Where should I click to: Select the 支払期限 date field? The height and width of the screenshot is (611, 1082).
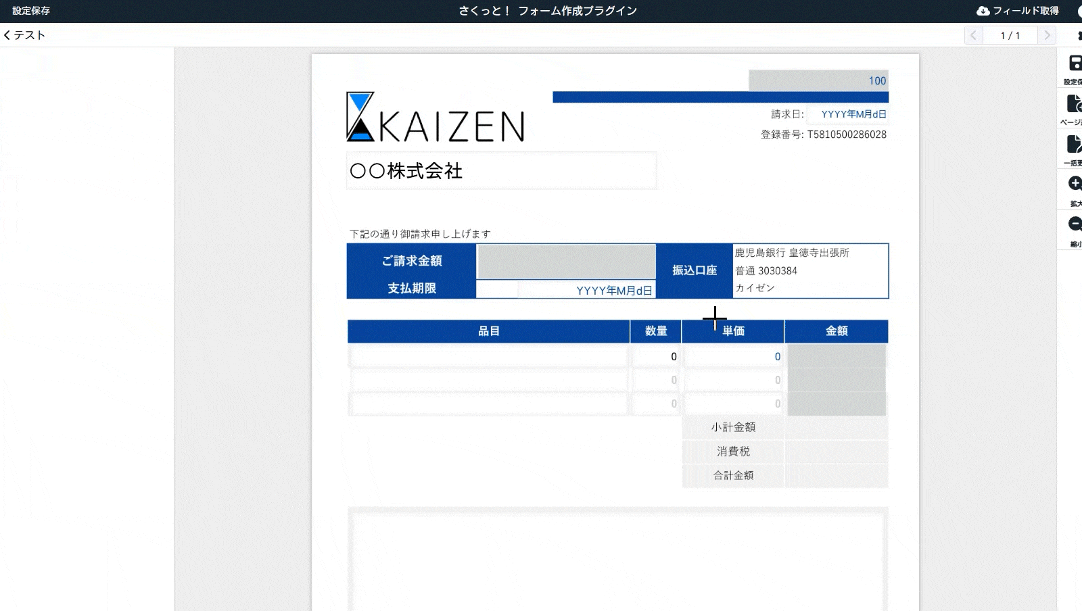[x=586, y=290]
